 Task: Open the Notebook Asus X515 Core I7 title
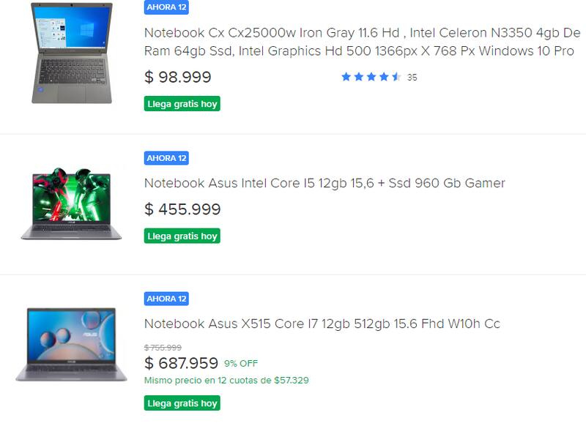322,324
